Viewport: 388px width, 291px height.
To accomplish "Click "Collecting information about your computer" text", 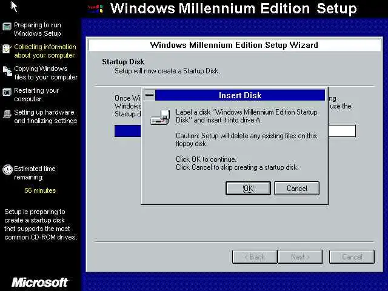I will pyautogui.click(x=45, y=51).
